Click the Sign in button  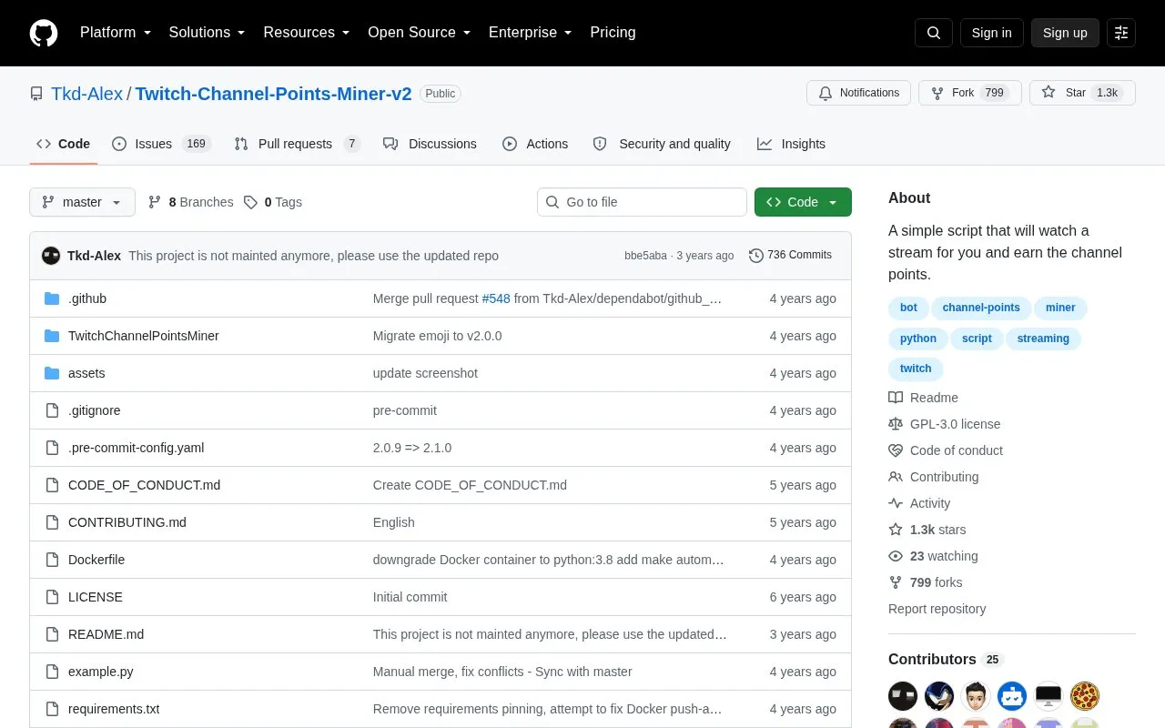pos(991,33)
